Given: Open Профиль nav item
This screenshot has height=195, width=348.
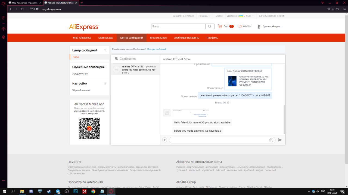Looking at the screenshot, I should [212, 38].
